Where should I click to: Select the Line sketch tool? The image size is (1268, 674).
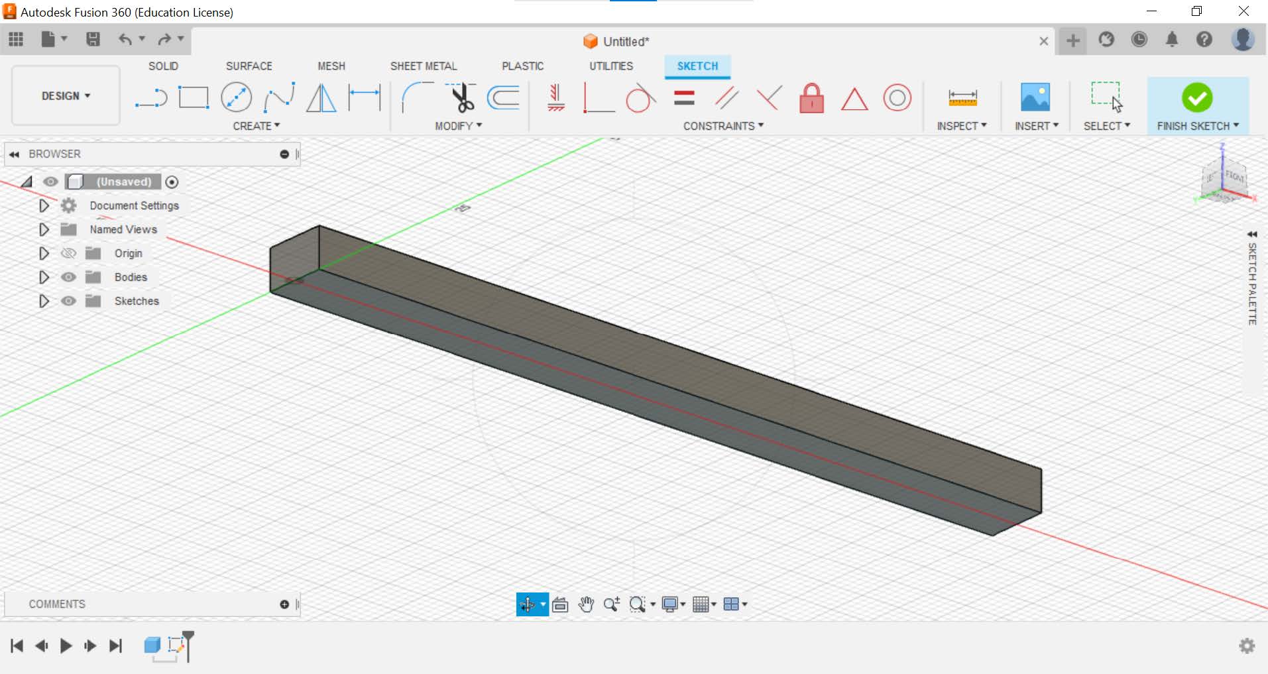click(x=151, y=98)
